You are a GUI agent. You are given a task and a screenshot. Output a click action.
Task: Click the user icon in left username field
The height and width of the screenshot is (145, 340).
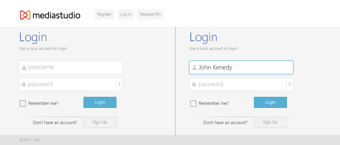pos(24,67)
